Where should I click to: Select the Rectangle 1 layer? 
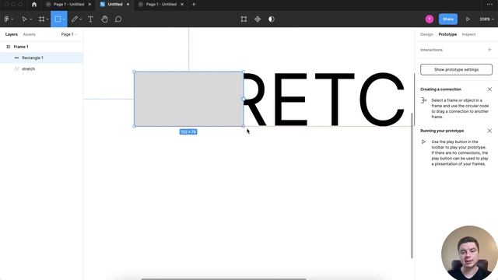tap(41, 58)
